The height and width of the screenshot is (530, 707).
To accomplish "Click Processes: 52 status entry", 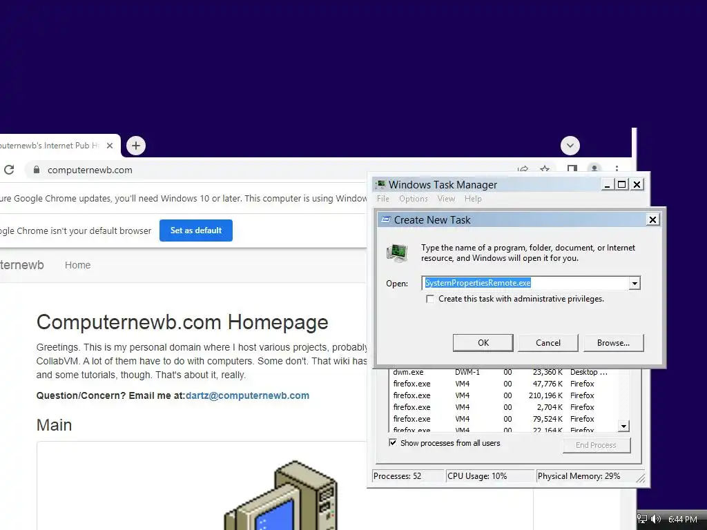I will pyautogui.click(x=408, y=476).
